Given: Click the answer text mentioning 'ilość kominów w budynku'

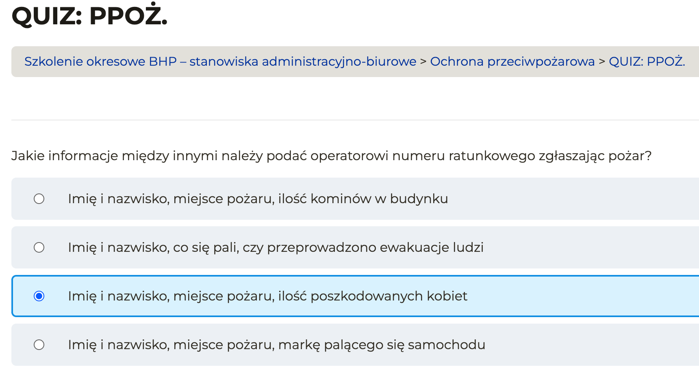Looking at the screenshot, I should 258,199.
